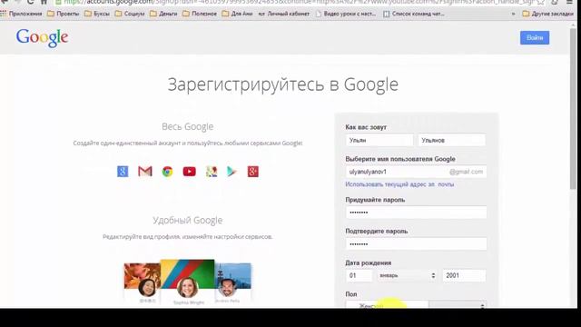Click the last name field Ульянов

point(452,140)
